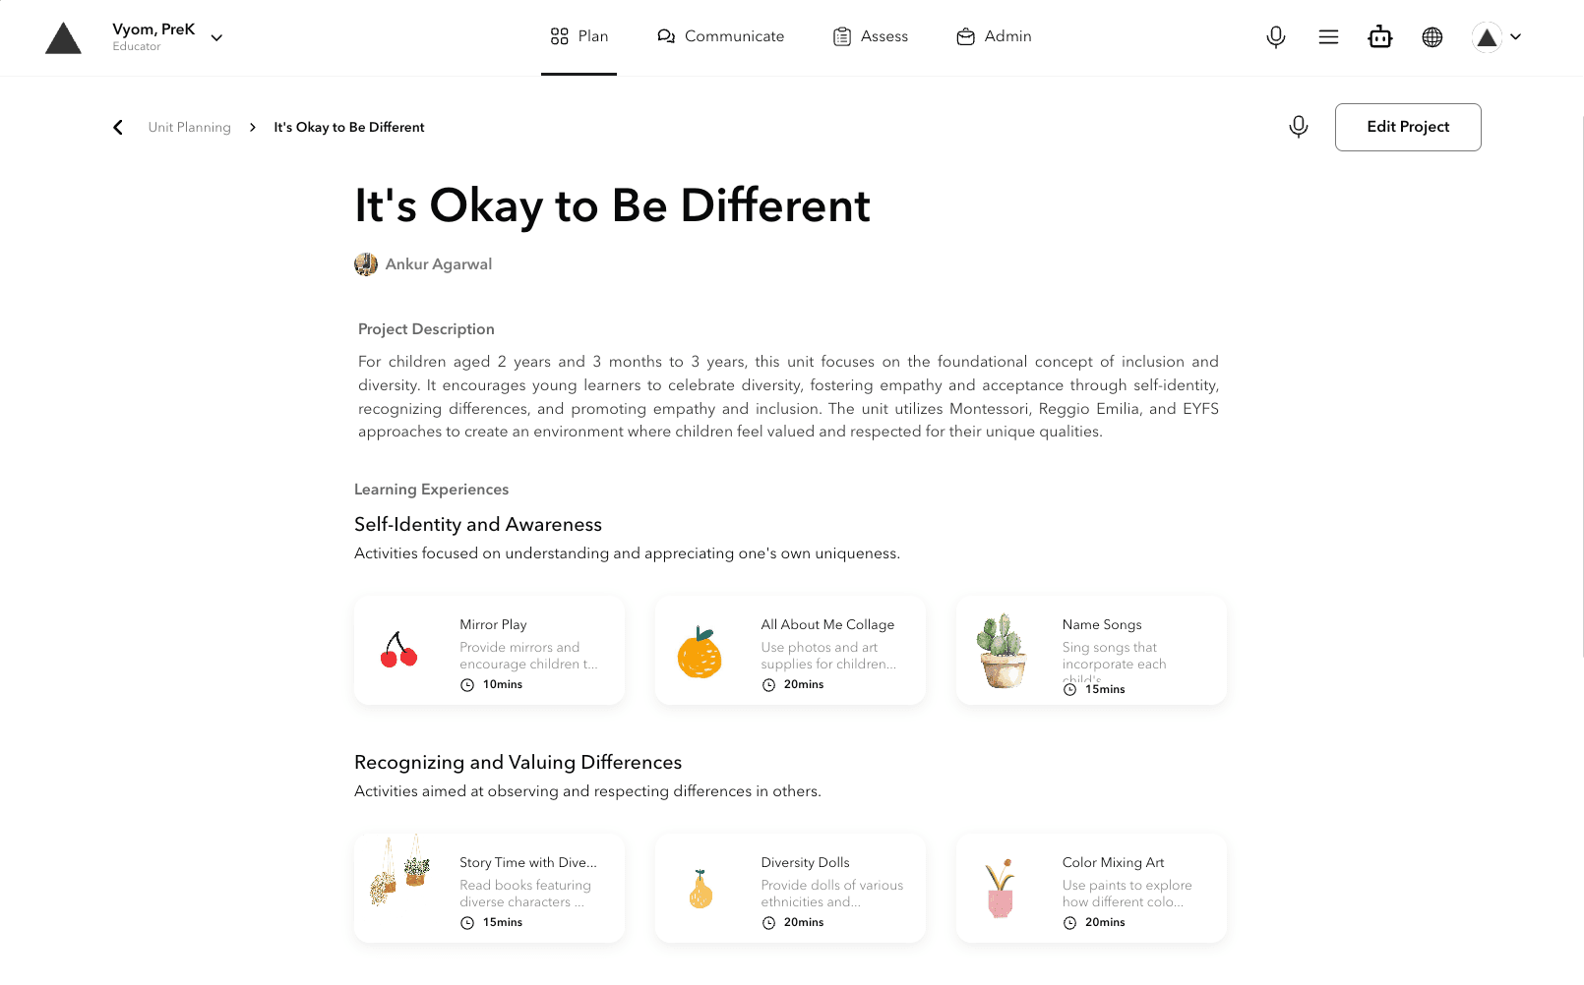Expand the profile avatar dropdown arrow

[x=1515, y=37]
